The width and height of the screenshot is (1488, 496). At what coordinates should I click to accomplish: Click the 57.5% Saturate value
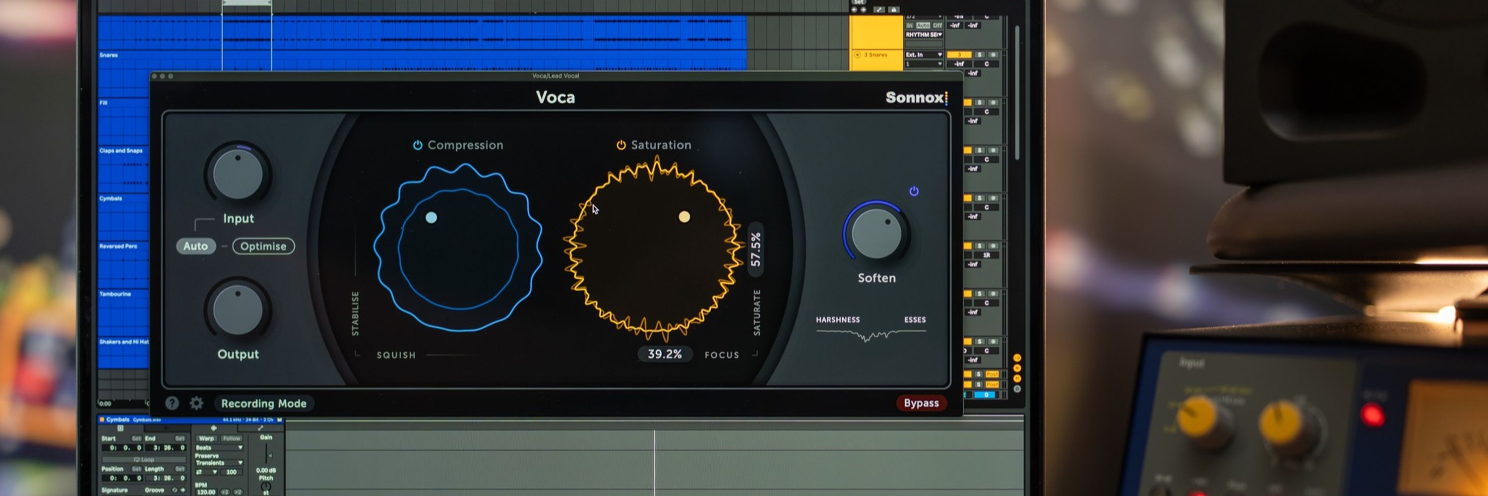click(755, 249)
